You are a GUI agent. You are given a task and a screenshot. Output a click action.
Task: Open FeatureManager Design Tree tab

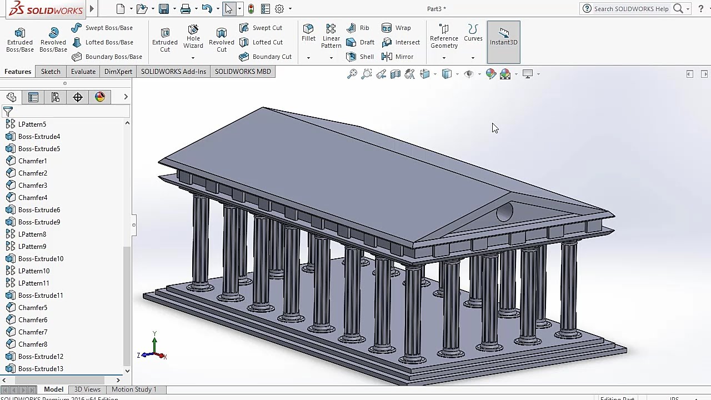click(11, 97)
